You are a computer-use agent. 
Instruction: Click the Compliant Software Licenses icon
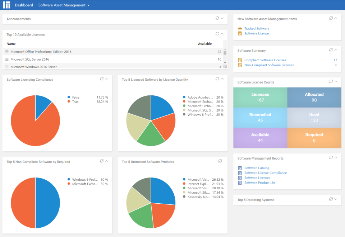[x=239, y=60]
